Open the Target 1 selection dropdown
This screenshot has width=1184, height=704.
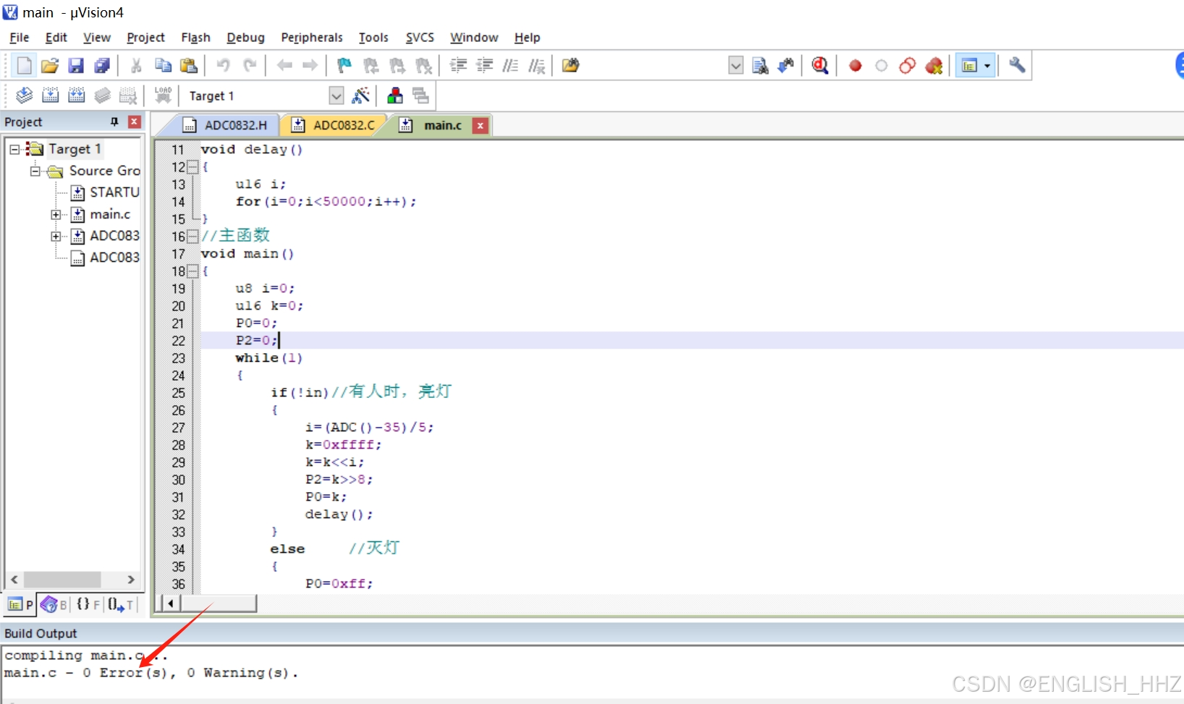coord(337,96)
